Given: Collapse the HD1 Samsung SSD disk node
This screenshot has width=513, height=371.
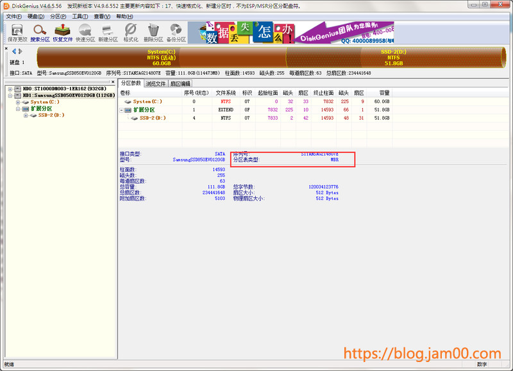Looking at the screenshot, I should point(11,95).
